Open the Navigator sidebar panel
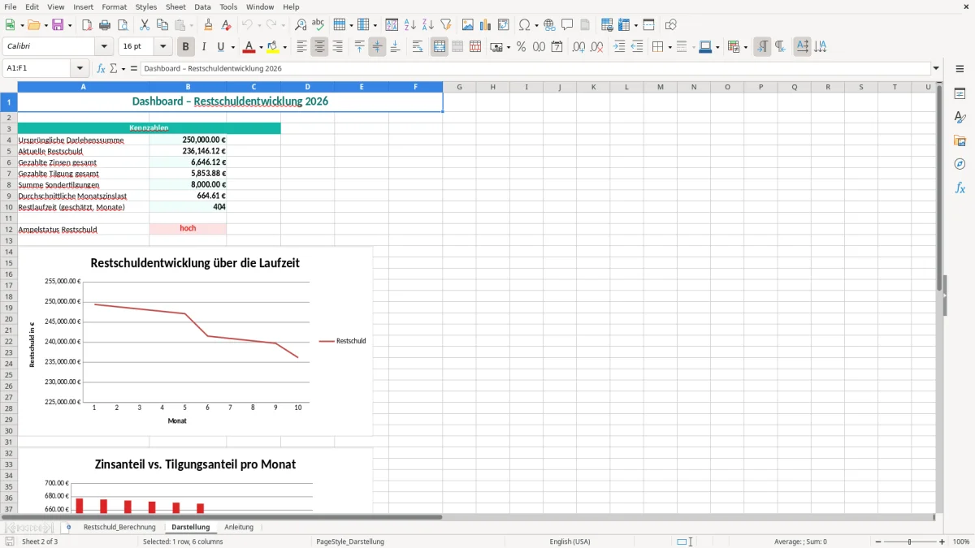Viewport: 975px width, 548px height. 960,165
